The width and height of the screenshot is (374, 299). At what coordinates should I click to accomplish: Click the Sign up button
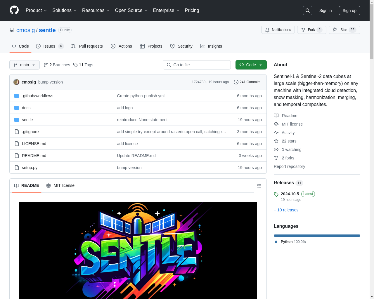(349, 11)
